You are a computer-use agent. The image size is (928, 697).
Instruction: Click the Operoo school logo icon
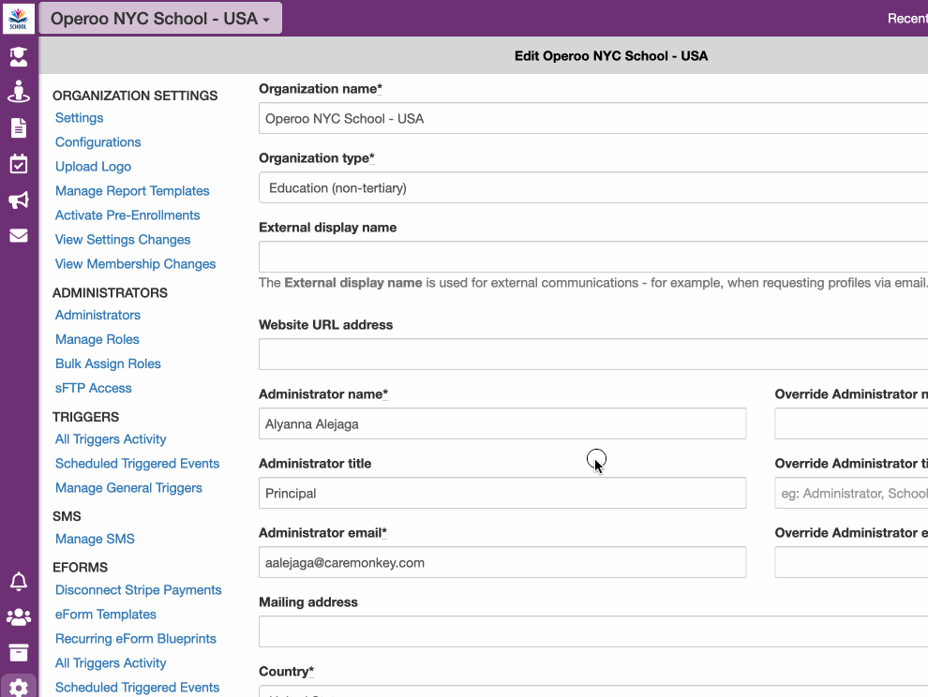pyautogui.click(x=19, y=18)
